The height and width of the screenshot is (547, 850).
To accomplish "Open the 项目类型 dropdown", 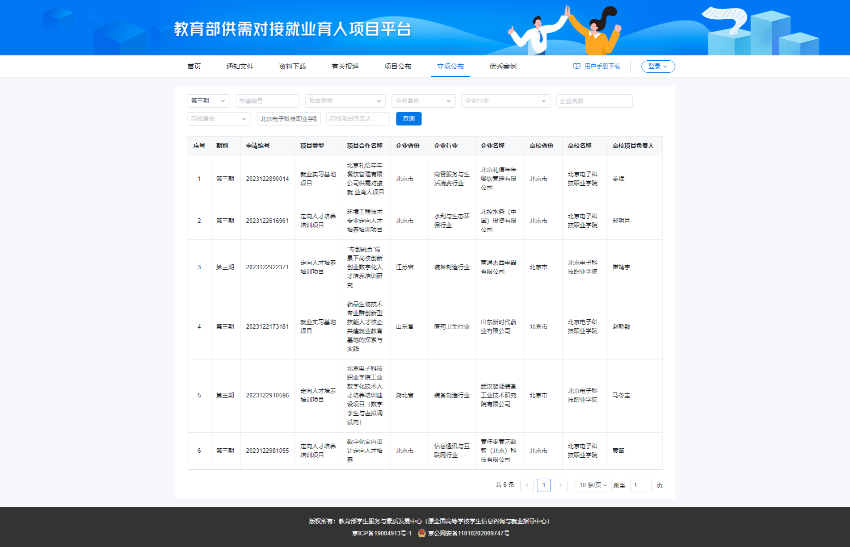I will click(x=345, y=101).
